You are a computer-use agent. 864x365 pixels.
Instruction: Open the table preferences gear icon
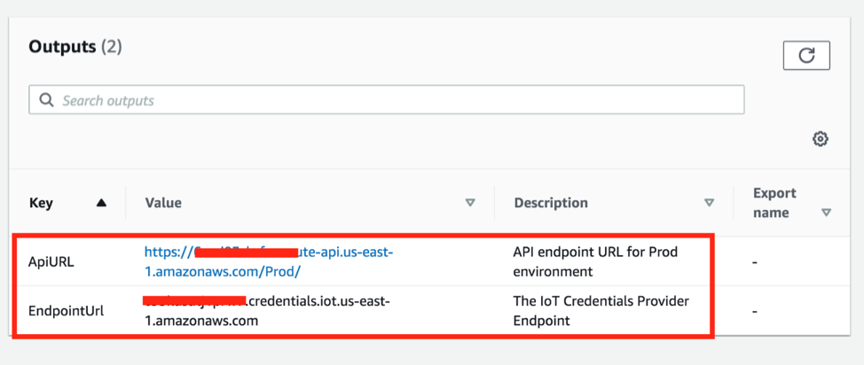coord(821,139)
